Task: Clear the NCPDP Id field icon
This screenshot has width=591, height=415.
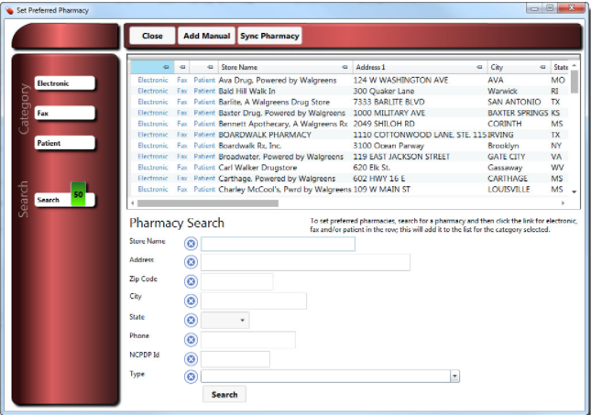Action: click(x=192, y=359)
